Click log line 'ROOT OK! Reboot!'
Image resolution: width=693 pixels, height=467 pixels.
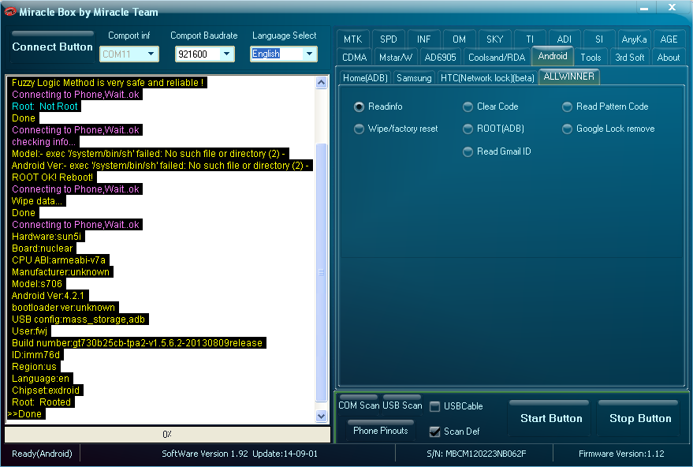click(x=52, y=177)
